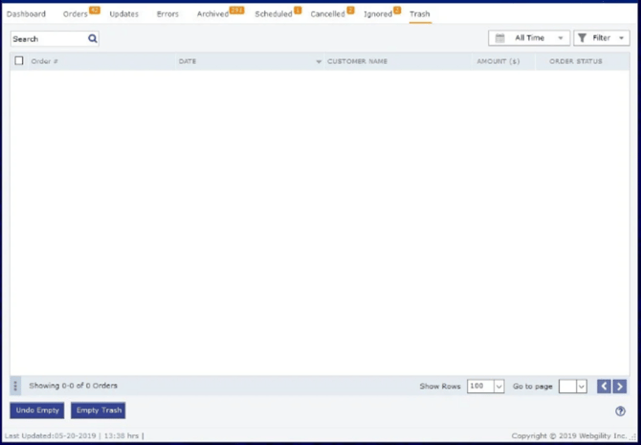Switch to the Orders tab
The width and height of the screenshot is (641, 445).
pyautogui.click(x=76, y=14)
